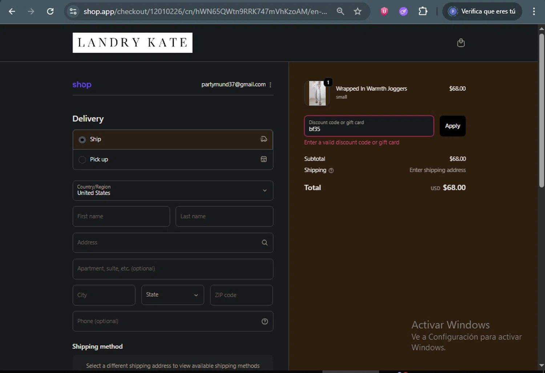Click the Wrapped In Warmth Joggers thumbnail
This screenshot has height=373, width=545.
pos(317,93)
